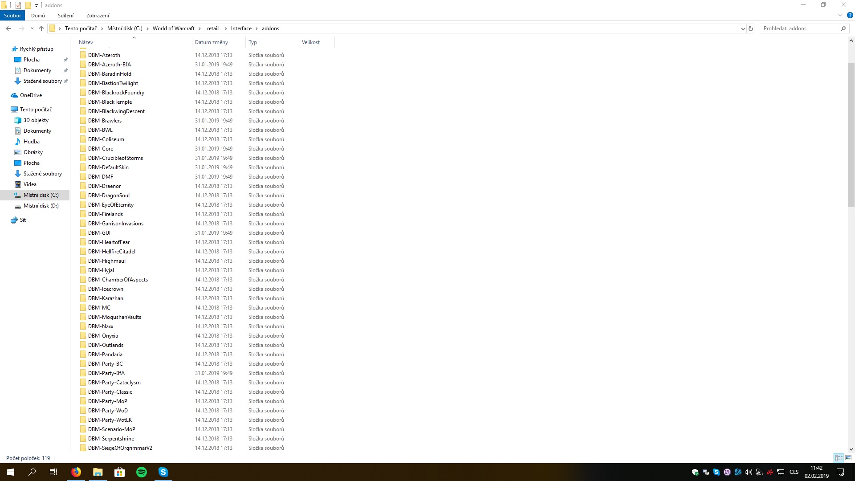Viewport: 855px width, 481px height.
Task: Switch to large icons view
Action: pyautogui.click(x=848, y=458)
